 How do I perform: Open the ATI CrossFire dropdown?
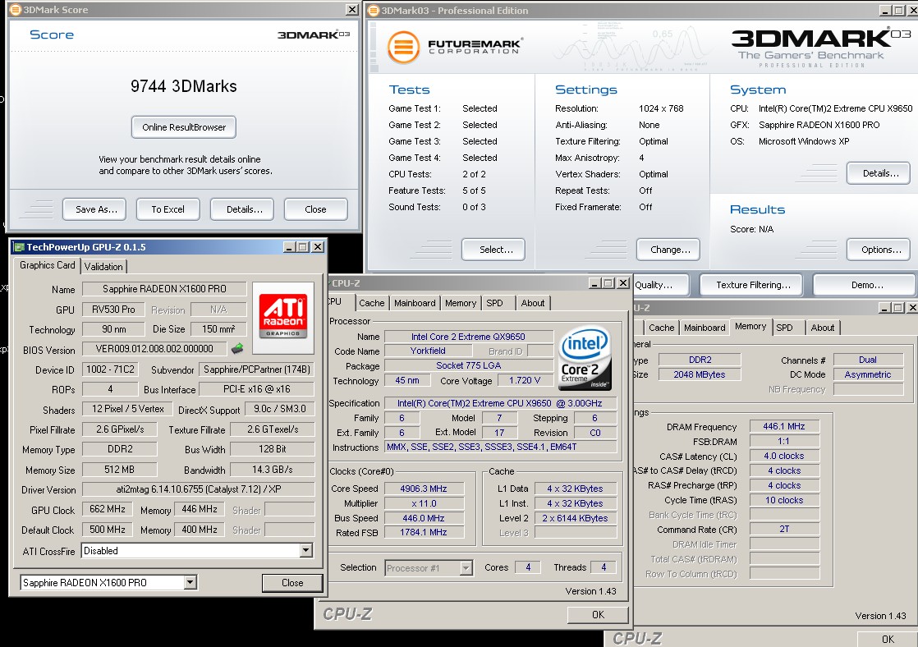pyautogui.click(x=305, y=550)
